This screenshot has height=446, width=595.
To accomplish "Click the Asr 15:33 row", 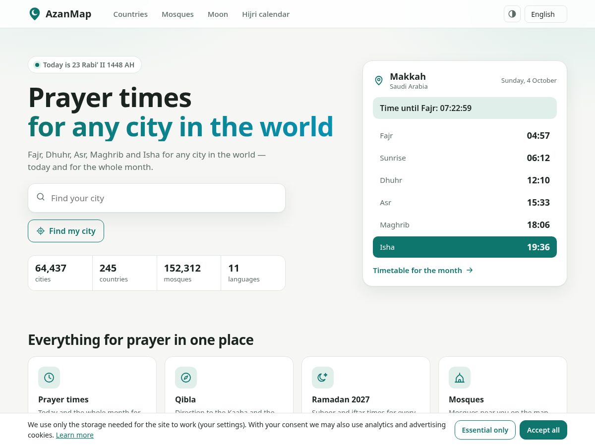I will (465, 202).
